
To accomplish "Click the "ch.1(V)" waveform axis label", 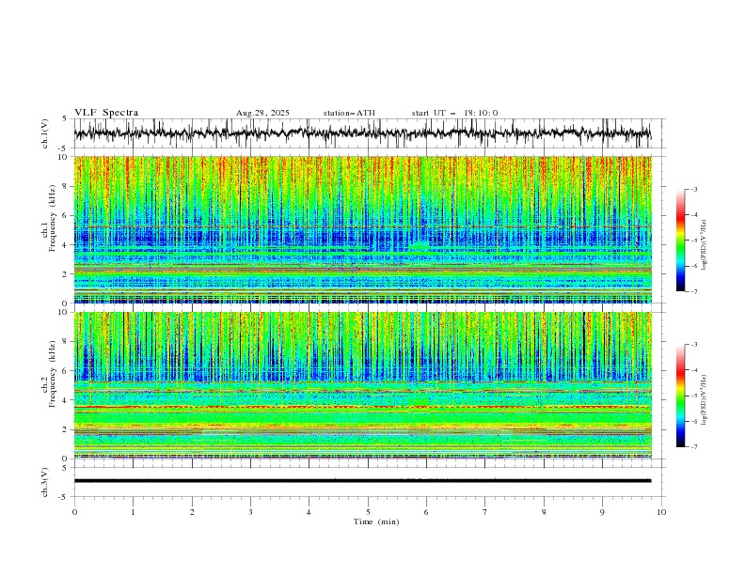I will [x=45, y=133].
